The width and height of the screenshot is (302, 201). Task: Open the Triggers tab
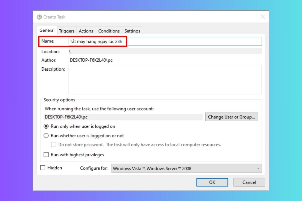click(67, 31)
